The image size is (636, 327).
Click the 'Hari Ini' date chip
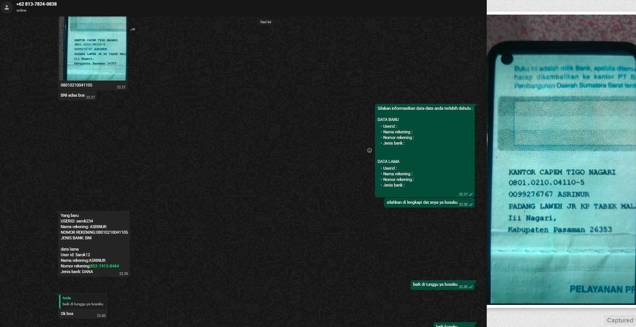(x=265, y=22)
